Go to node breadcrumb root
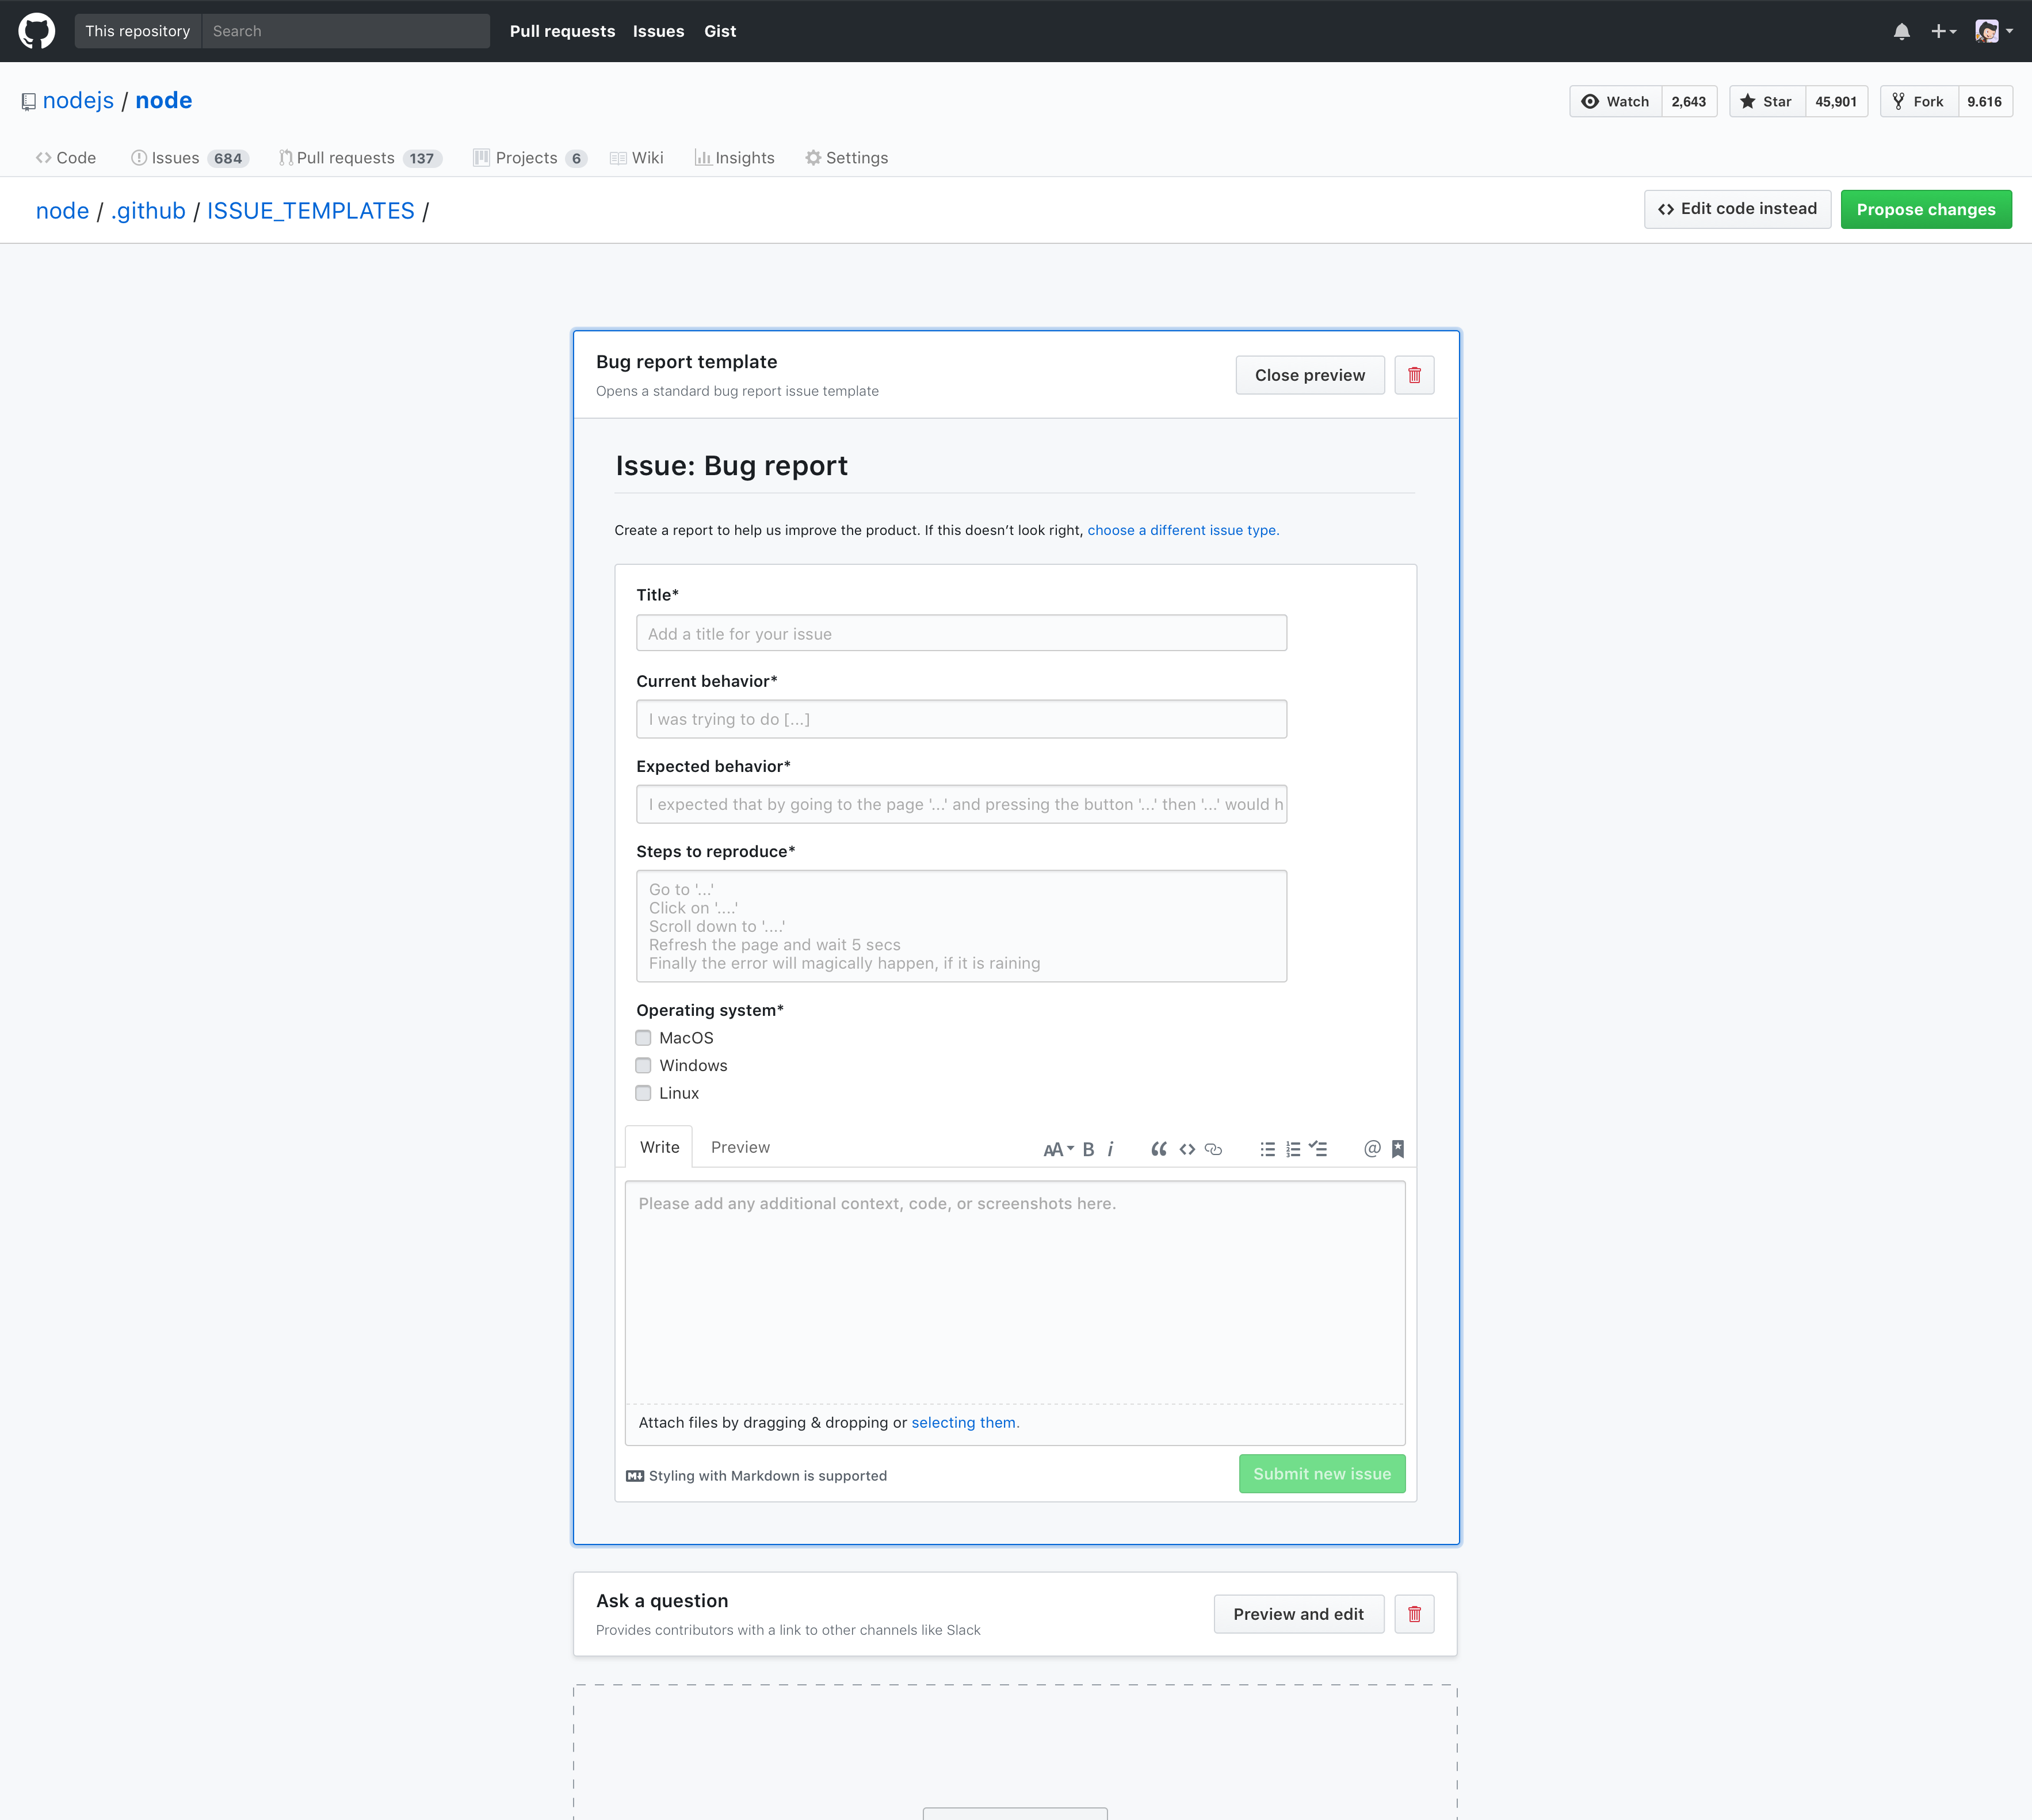 pyautogui.click(x=62, y=210)
